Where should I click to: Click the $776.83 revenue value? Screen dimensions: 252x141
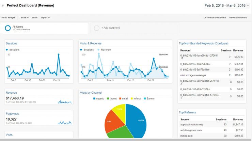[239, 57]
